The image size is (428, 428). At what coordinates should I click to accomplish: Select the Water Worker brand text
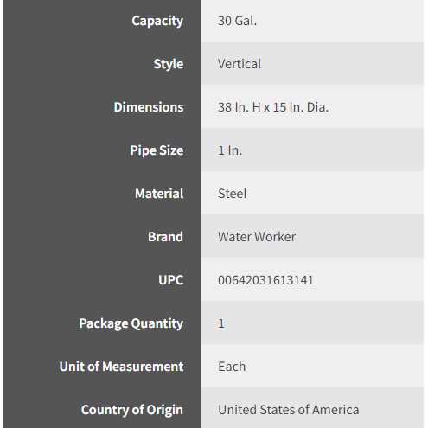[257, 237]
